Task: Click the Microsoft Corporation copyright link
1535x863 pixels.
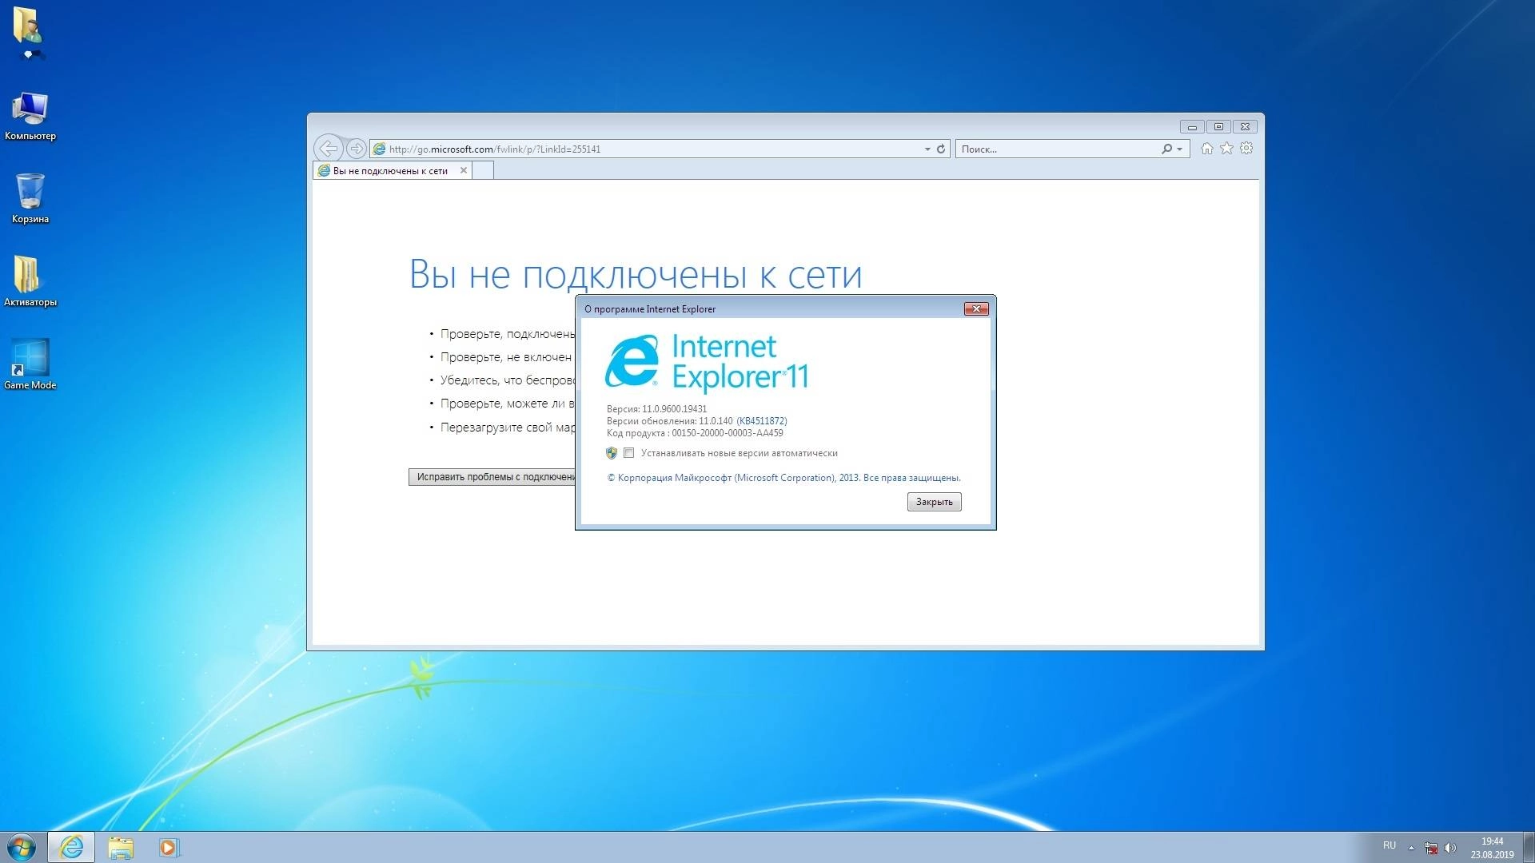Action: tap(784, 478)
